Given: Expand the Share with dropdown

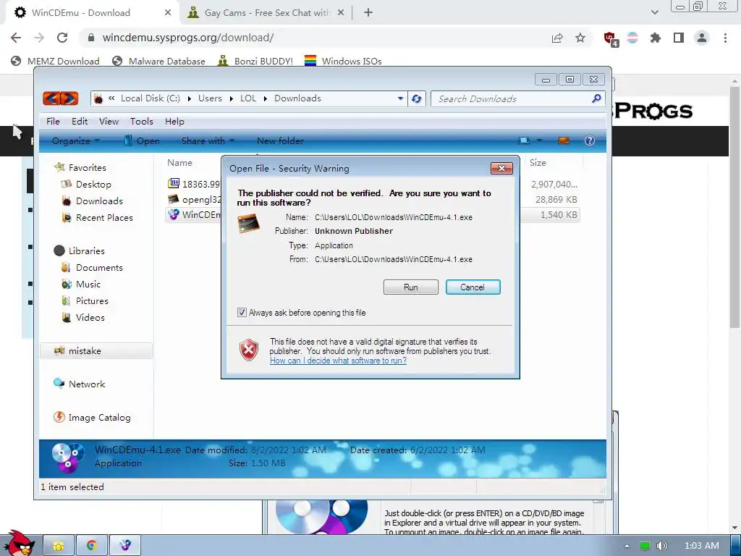Looking at the screenshot, I should 208,141.
